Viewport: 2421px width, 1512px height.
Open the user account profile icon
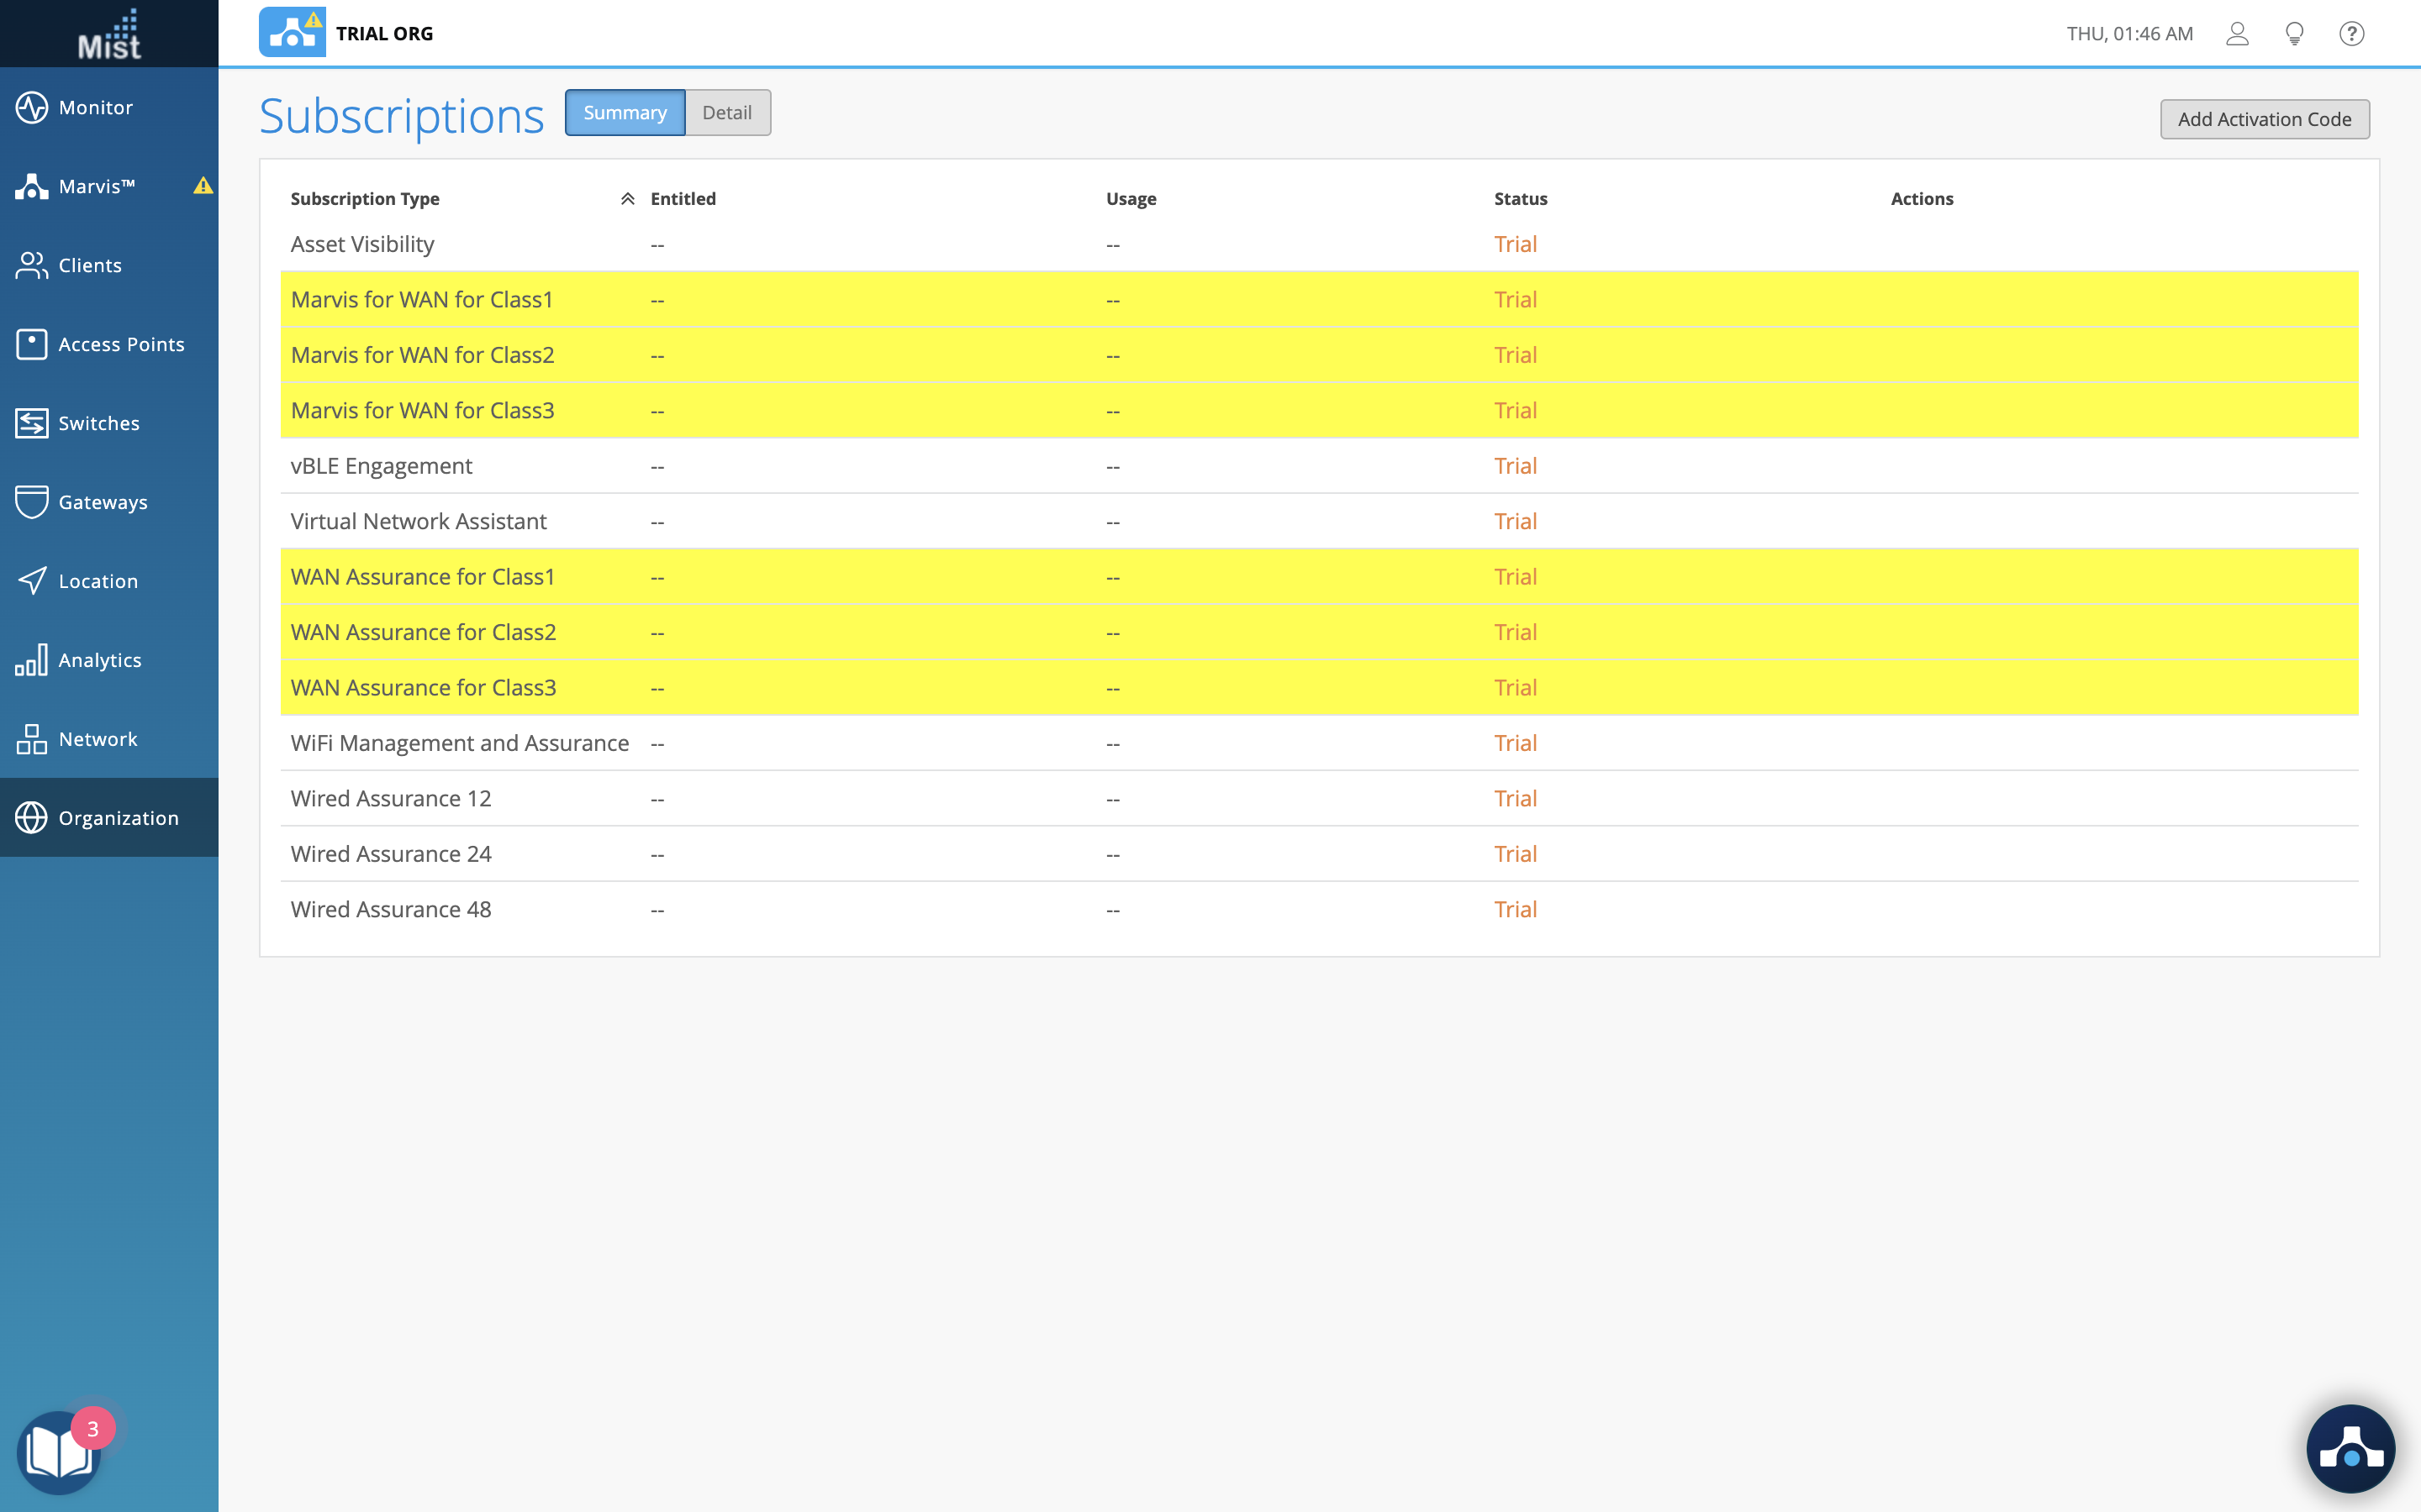coord(2237,34)
